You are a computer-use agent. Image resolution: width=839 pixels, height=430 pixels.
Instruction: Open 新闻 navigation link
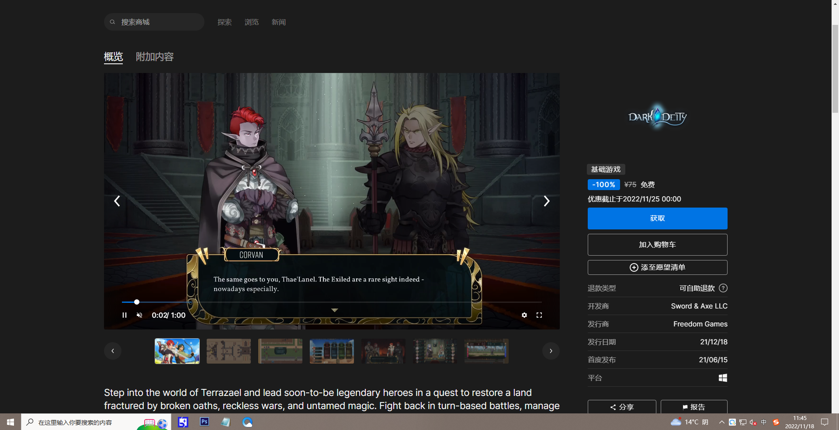tap(279, 22)
